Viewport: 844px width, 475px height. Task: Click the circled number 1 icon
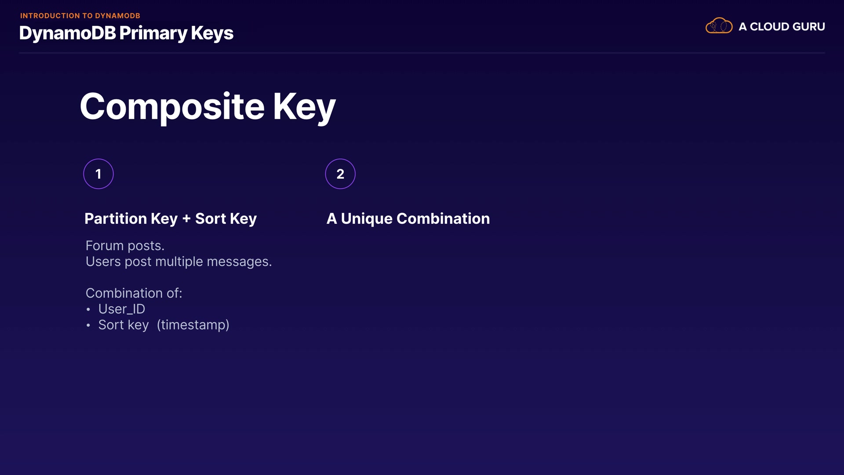pyautogui.click(x=98, y=174)
